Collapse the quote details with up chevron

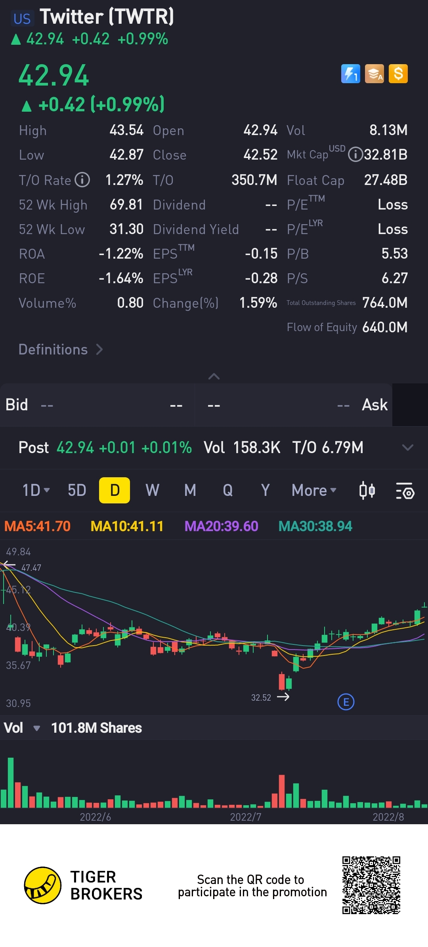214,376
